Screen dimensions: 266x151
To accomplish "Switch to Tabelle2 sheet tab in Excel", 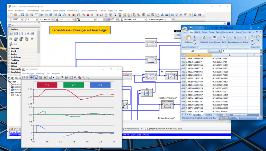I will (208, 115).
